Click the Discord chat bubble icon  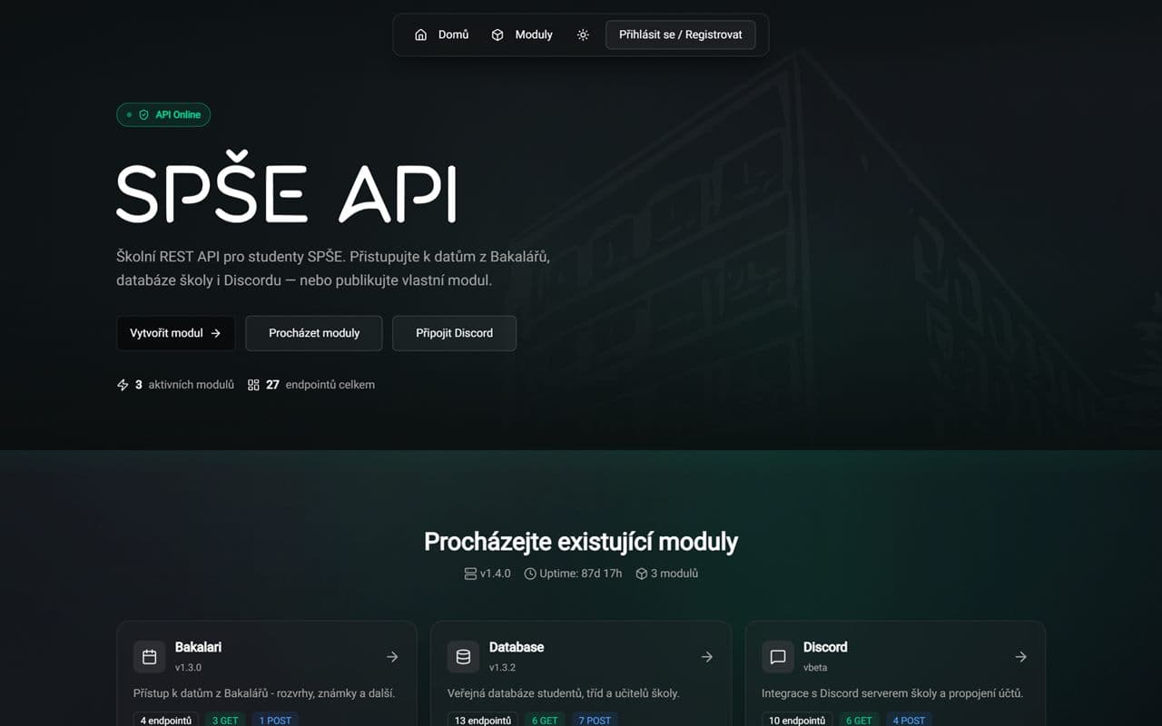click(x=778, y=657)
